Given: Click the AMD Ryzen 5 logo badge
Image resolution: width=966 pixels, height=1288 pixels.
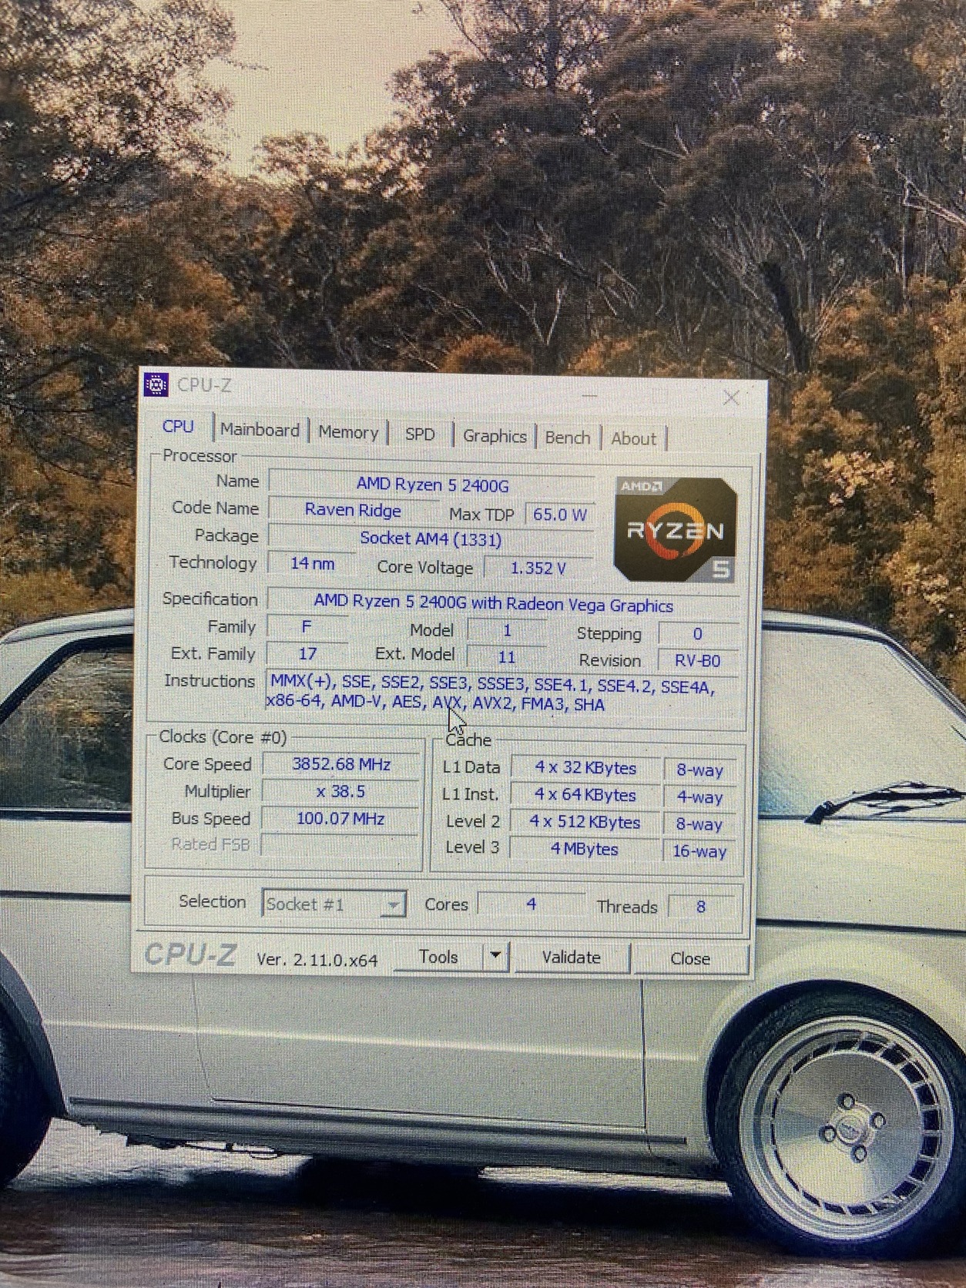Looking at the screenshot, I should (x=675, y=529).
